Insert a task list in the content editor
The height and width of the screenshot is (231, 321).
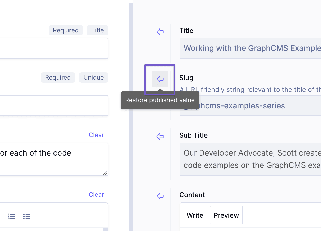click(26, 216)
